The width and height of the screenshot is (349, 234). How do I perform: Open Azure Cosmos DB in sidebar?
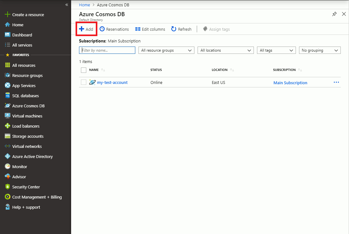pos(28,106)
